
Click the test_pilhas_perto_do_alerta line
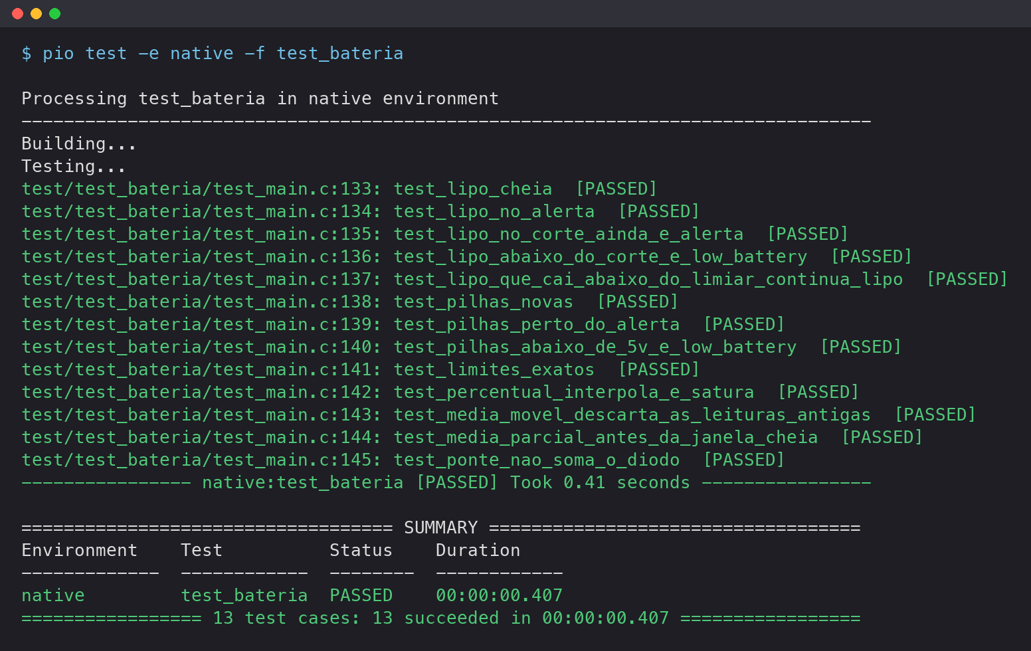403,324
